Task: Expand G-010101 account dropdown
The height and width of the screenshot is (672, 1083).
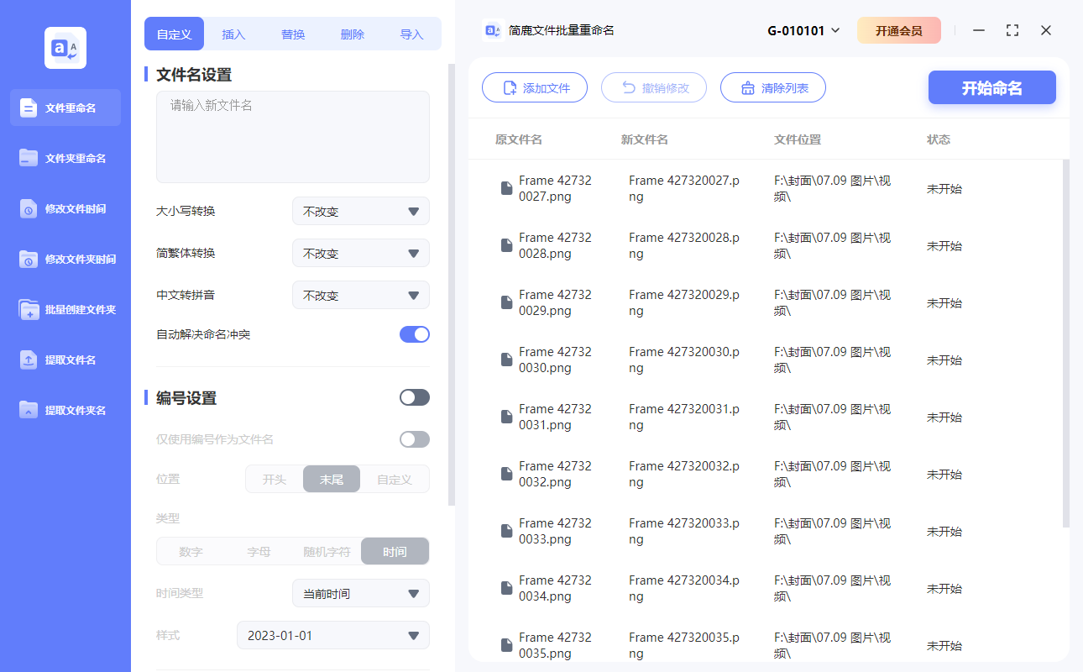Action: point(803,30)
